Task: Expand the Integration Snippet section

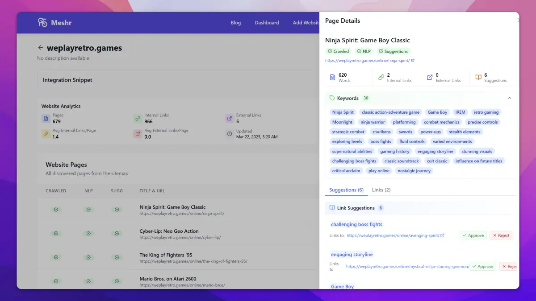Action: 67,80
